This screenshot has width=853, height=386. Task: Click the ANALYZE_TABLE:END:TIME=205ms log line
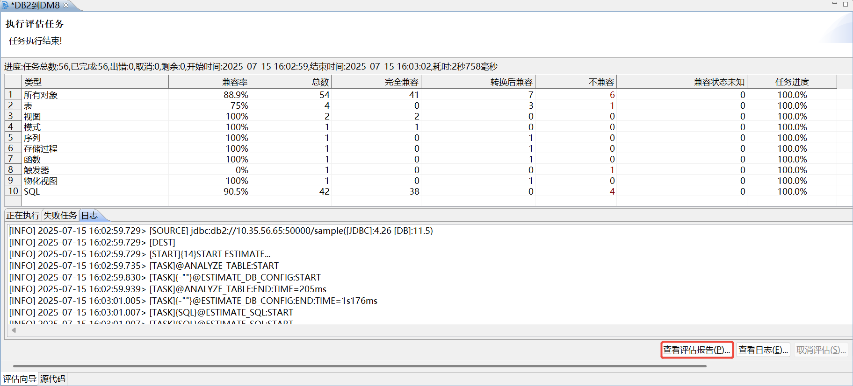coord(168,289)
